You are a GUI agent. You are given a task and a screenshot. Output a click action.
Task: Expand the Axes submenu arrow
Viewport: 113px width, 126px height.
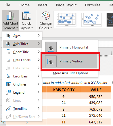click(x=39, y=36)
